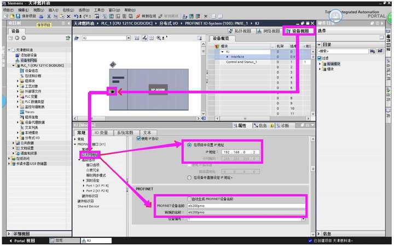Switch to the IO Tags (IO 变量) tab
Image resolution: width=394 pixels, height=246 pixels.
(x=101, y=133)
